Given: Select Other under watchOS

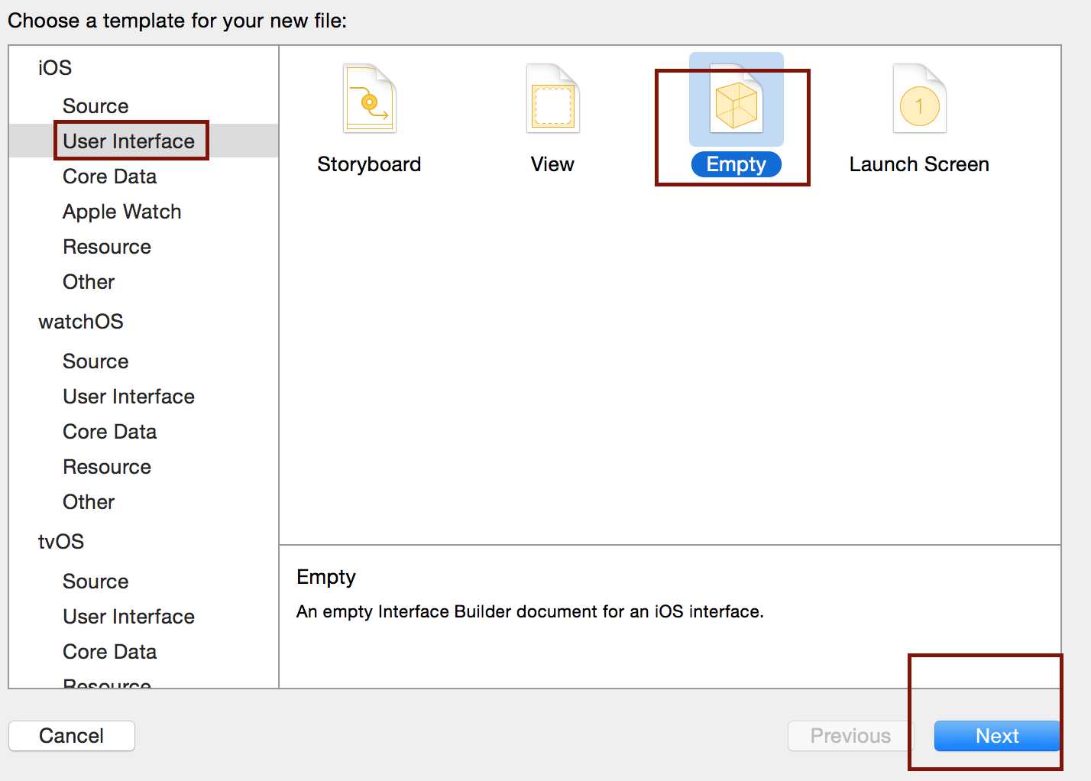Looking at the screenshot, I should [x=89, y=502].
